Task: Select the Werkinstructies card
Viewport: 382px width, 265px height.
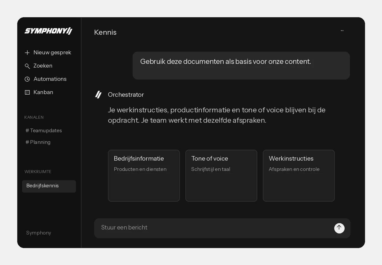Action: (x=299, y=176)
